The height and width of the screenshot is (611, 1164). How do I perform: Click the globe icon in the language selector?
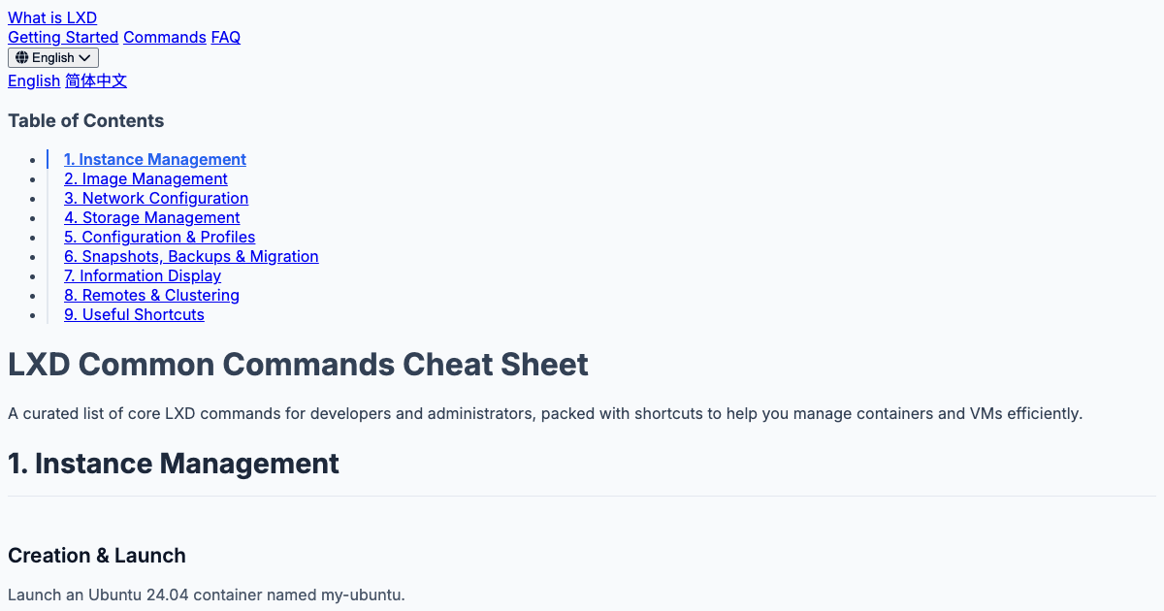18,57
